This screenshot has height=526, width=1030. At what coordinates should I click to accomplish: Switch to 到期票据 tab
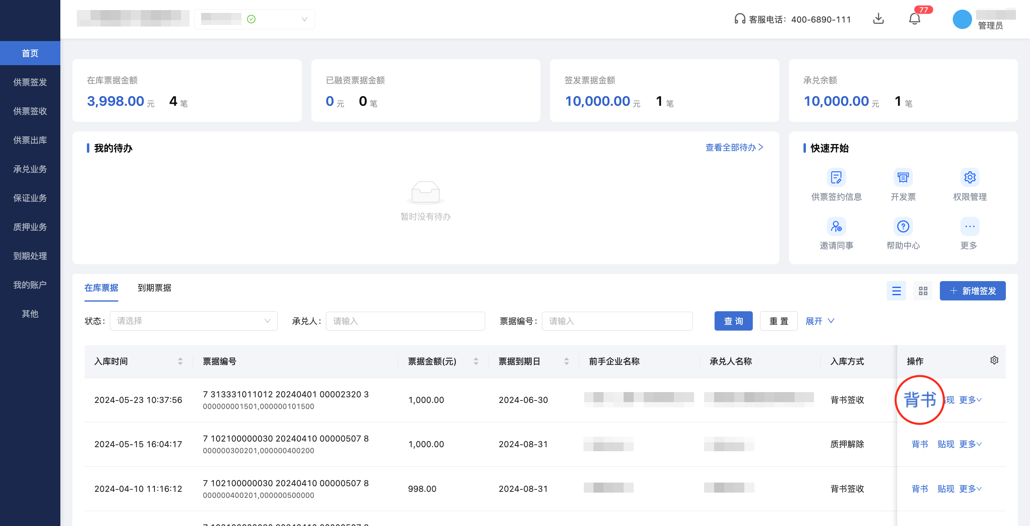154,288
